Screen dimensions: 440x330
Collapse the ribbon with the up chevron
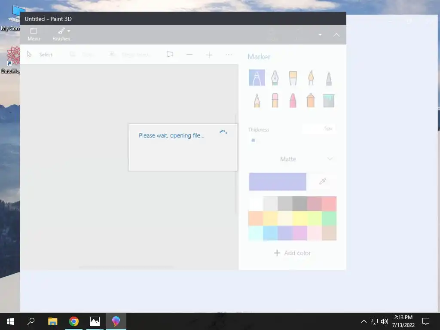click(336, 35)
